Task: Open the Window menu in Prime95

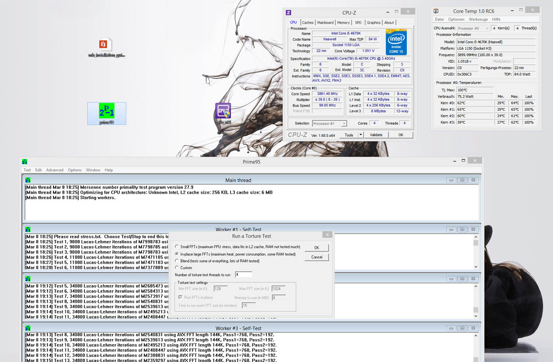Action: point(93,170)
